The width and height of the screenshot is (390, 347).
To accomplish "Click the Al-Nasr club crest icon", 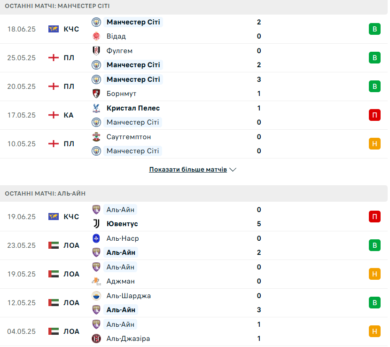I will tap(96, 238).
